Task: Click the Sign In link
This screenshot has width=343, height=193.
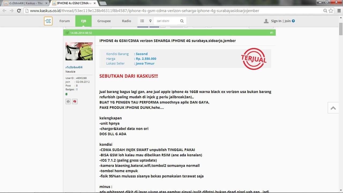Action: (x=276, y=21)
